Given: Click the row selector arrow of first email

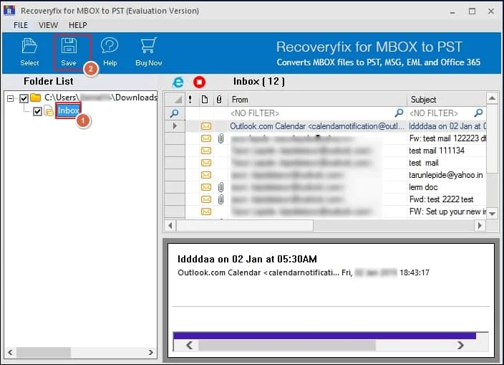Looking at the screenshot, I should pos(175,126).
